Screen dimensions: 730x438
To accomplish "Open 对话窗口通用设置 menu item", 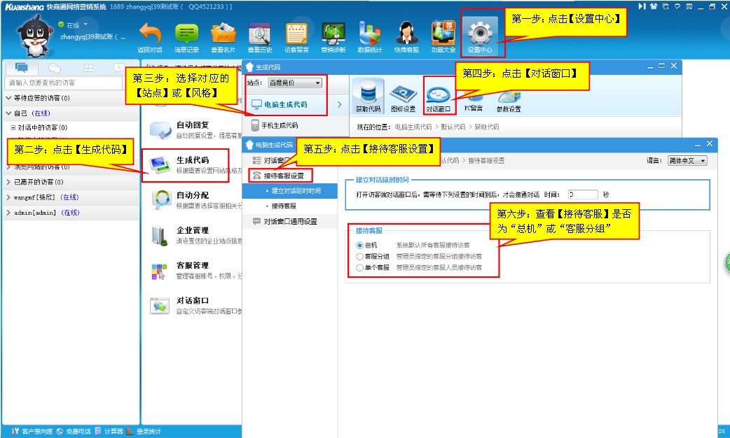I will point(289,221).
